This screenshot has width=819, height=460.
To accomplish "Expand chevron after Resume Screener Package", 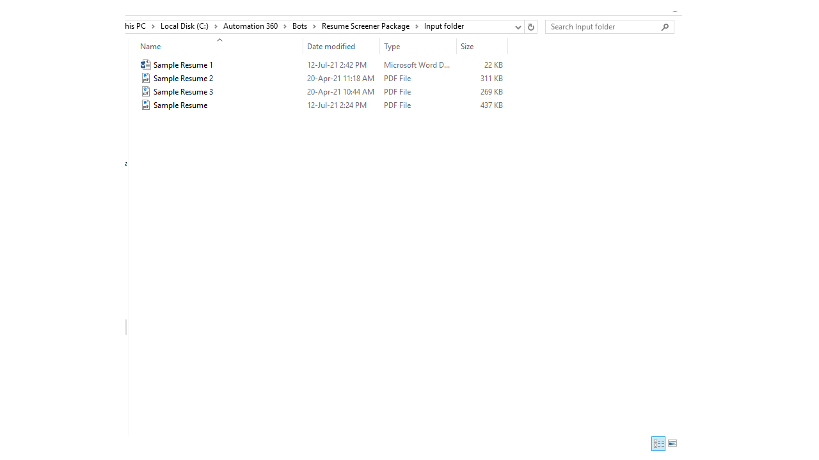I will (417, 26).
